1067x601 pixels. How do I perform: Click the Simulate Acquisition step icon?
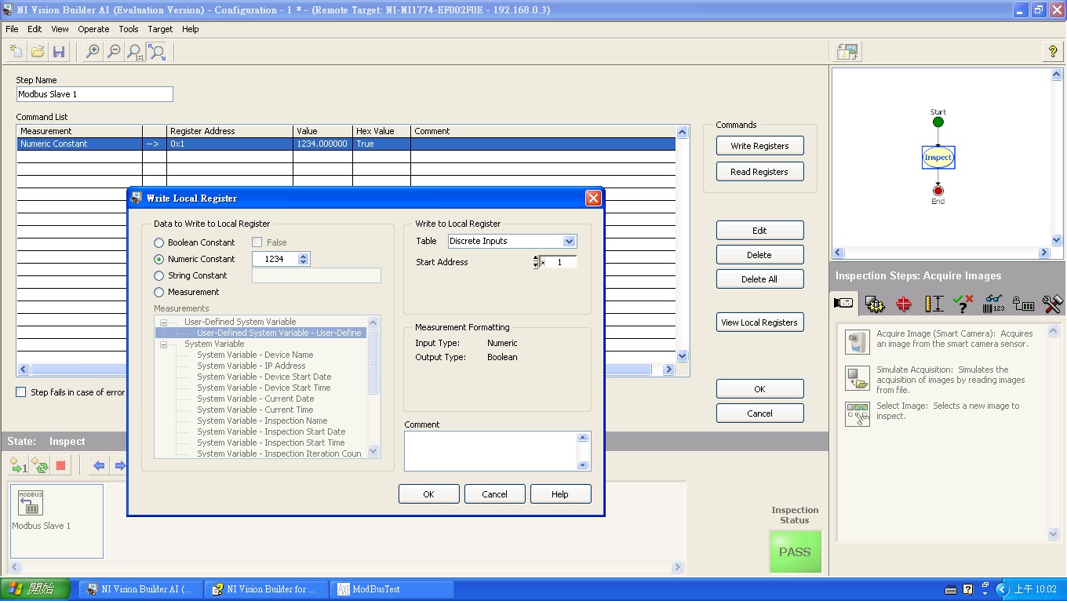(x=857, y=378)
